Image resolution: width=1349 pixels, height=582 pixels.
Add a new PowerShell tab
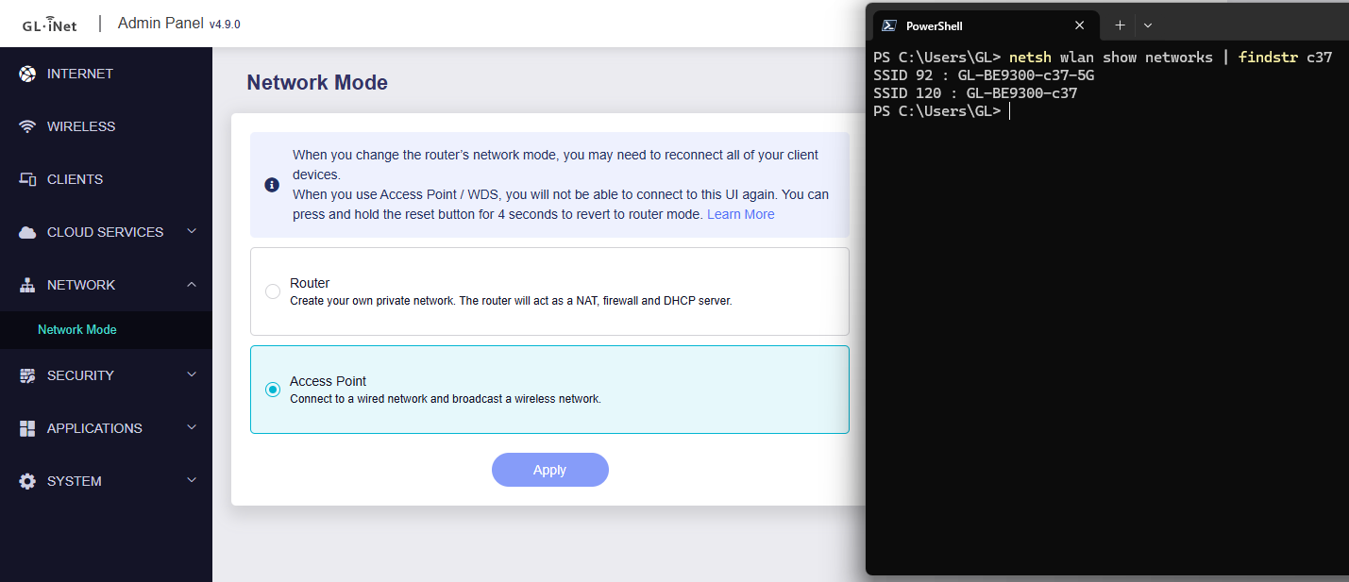click(x=1120, y=25)
